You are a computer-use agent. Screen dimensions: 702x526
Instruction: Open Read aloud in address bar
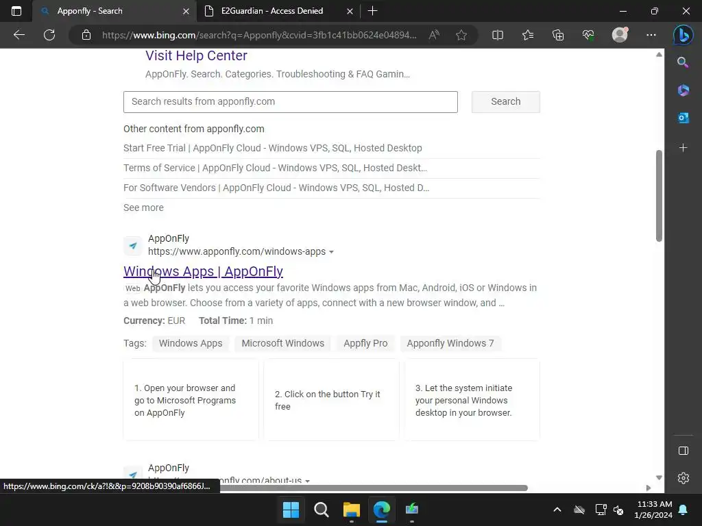click(x=434, y=35)
